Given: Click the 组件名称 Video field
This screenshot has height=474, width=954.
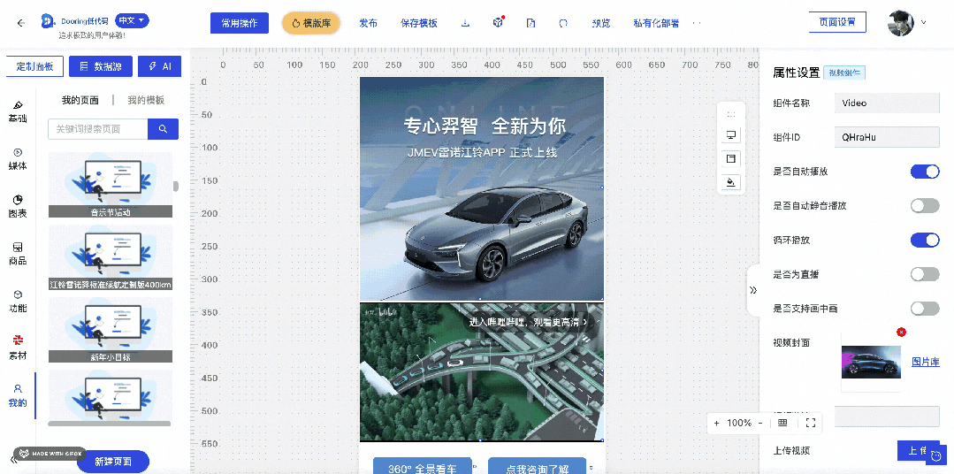Looking at the screenshot, I should click(887, 103).
